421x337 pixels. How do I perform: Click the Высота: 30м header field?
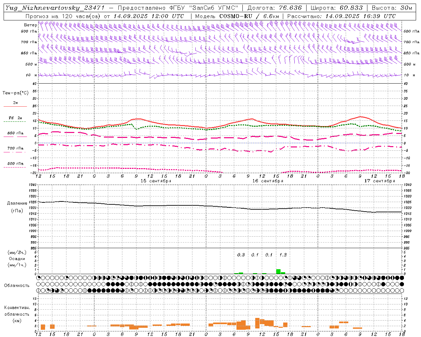point(392,8)
